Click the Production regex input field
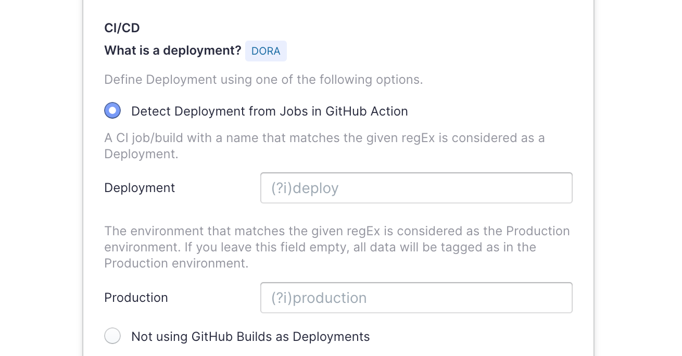This screenshot has width=682, height=356. click(x=416, y=298)
